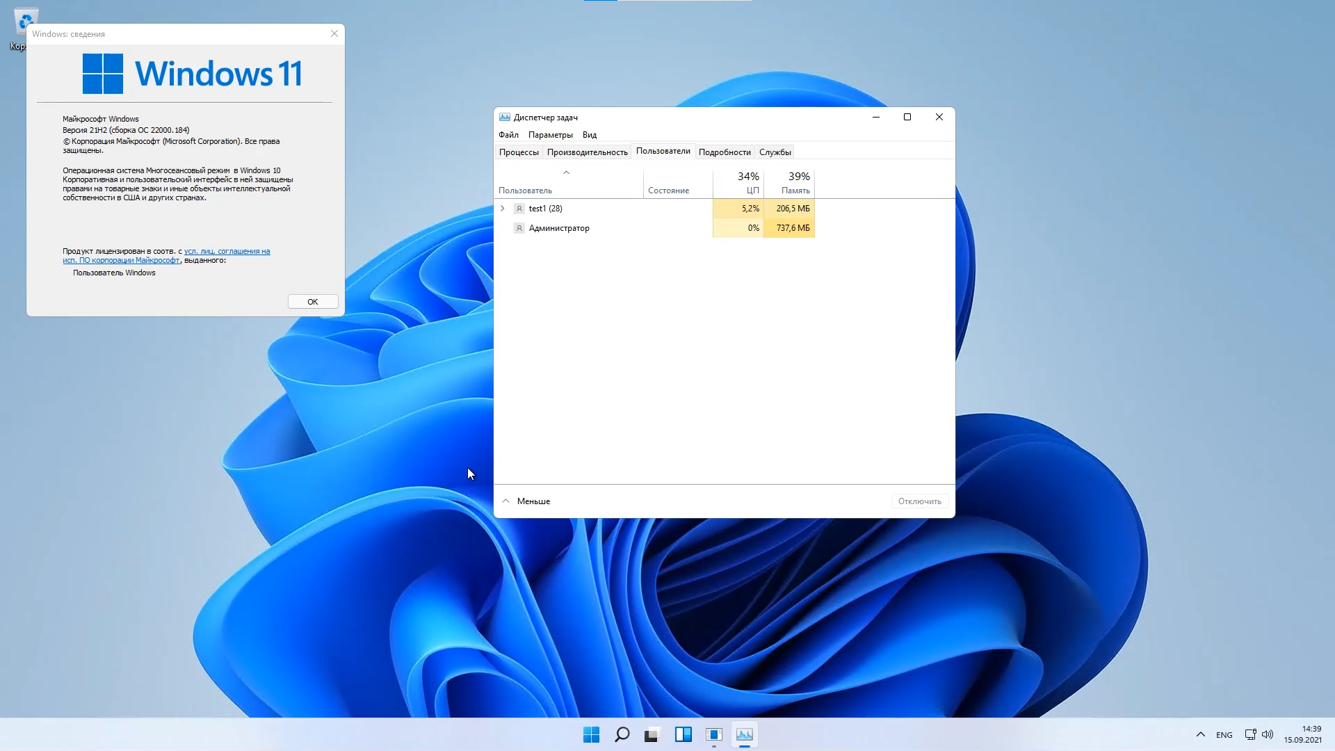Viewport: 1335px width, 751px height.
Task: Collapse view with Меньше chevron
Action: [x=506, y=501]
